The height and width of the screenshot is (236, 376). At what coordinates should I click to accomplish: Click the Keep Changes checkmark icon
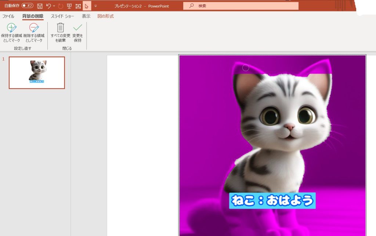point(77,28)
